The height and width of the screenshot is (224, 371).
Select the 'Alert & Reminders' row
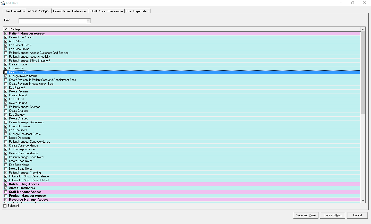click(182, 188)
